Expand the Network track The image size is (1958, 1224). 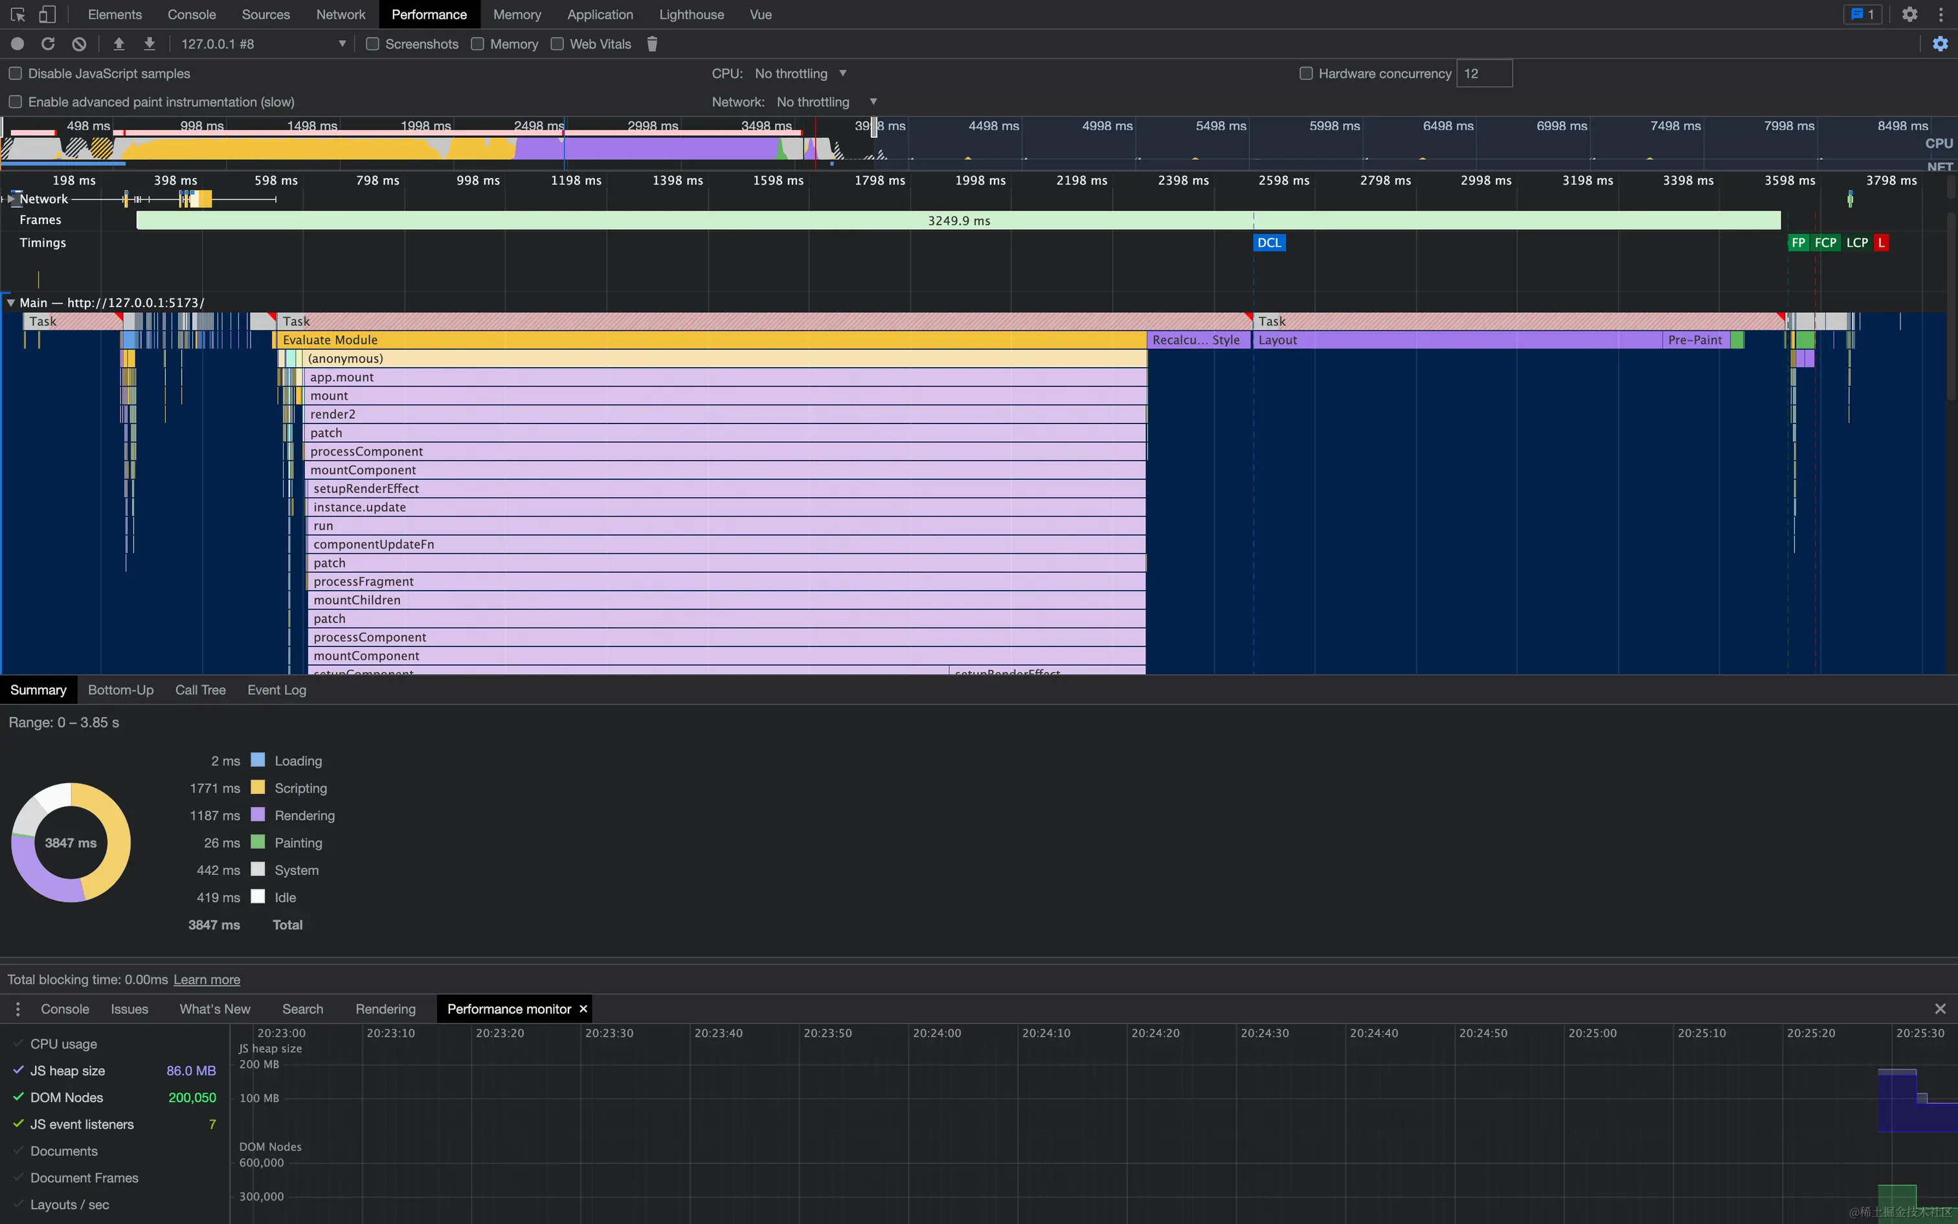tap(11, 199)
